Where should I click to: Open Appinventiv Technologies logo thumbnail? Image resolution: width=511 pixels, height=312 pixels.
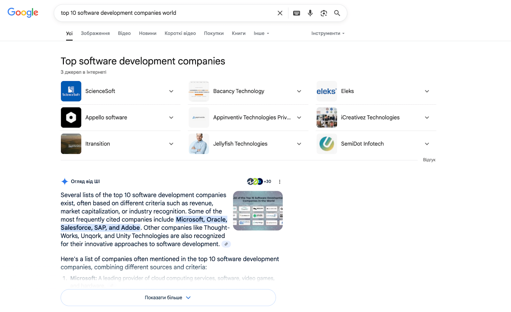pos(199,117)
